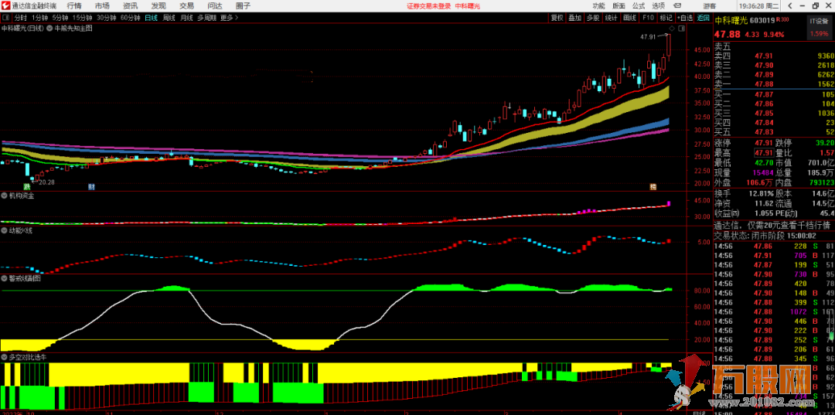Click the orange marker icon near March
The width and height of the screenshot is (835, 415).
653,187
